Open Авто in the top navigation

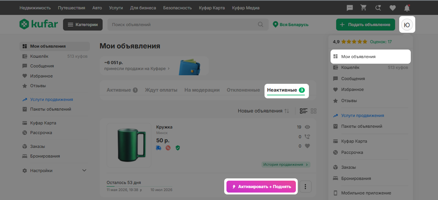(x=97, y=8)
